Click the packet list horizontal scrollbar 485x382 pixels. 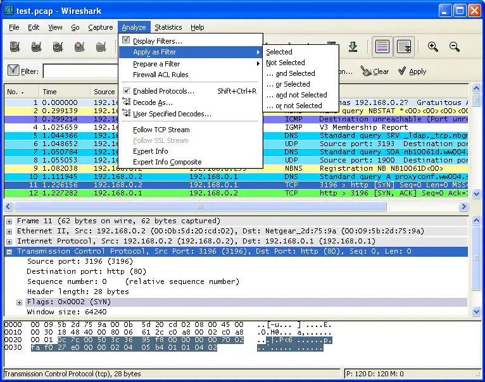(x=199, y=207)
